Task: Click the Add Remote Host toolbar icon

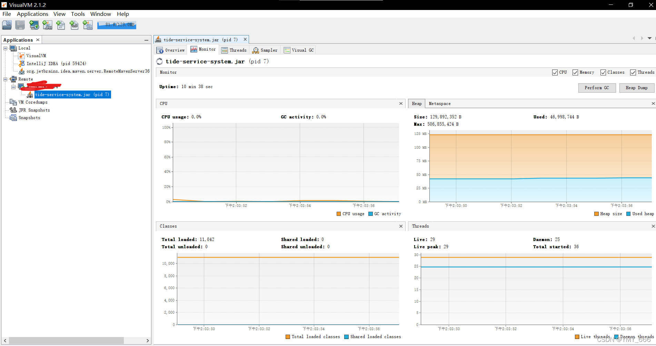Action: pyautogui.click(x=34, y=25)
